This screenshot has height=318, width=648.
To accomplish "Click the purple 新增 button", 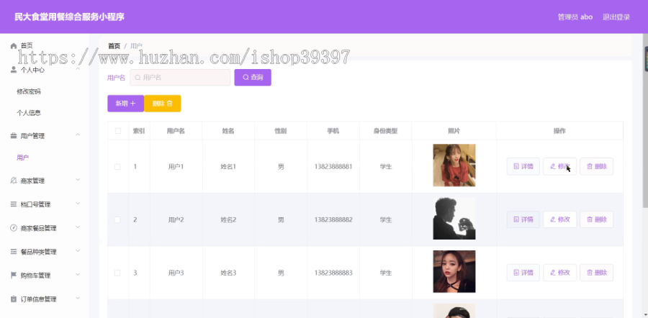I will pyautogui.click(x=125, y=104).
